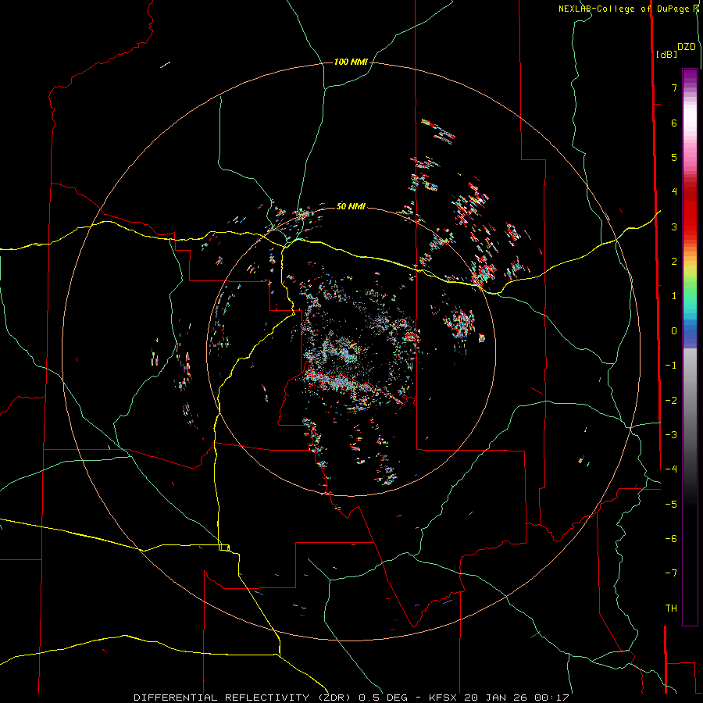This screenshot has height=703, width=703.
Task: Click the 1 value on color scale
Action: pyautogui.click(x=674, y=296)
